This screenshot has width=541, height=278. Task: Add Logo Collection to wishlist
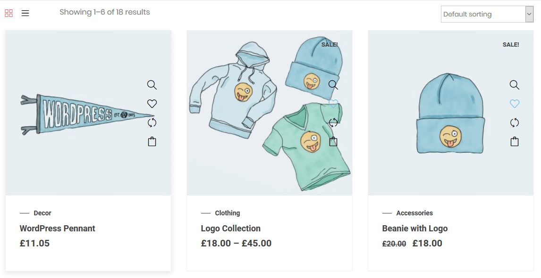click(333, 104)
